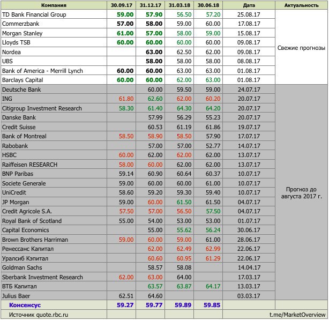Image resolution: width=329 pixels, height=320 pixels.
Task: Select the 31.03.18 column header
Action: coord(180,5)
